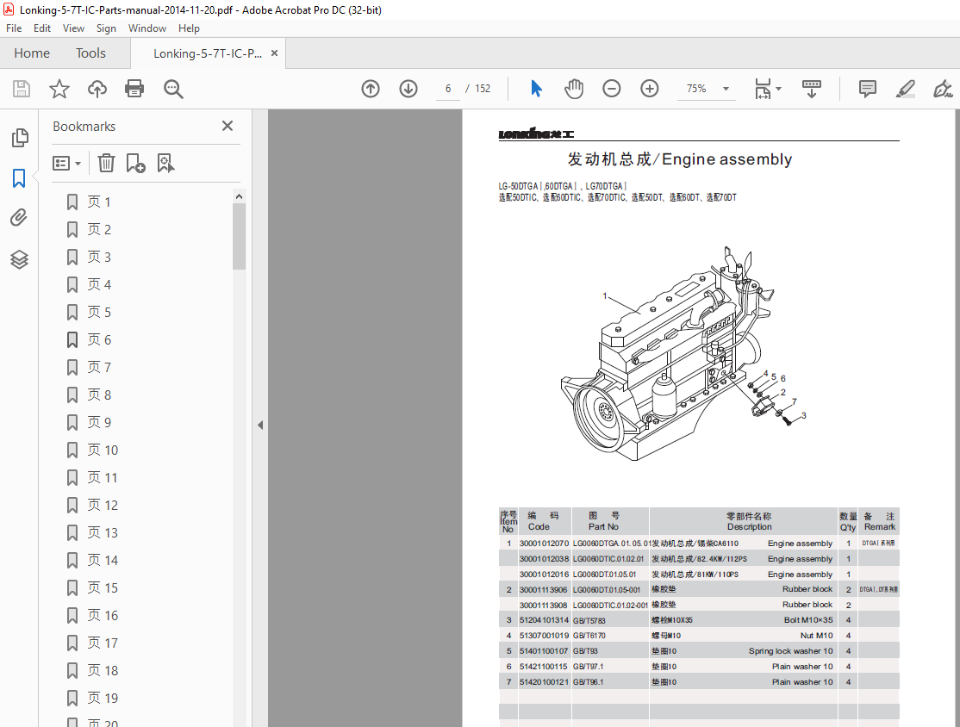960x727 pixels.
Task: Choose the Selection arrow tool
Action: tap(536, 89)
